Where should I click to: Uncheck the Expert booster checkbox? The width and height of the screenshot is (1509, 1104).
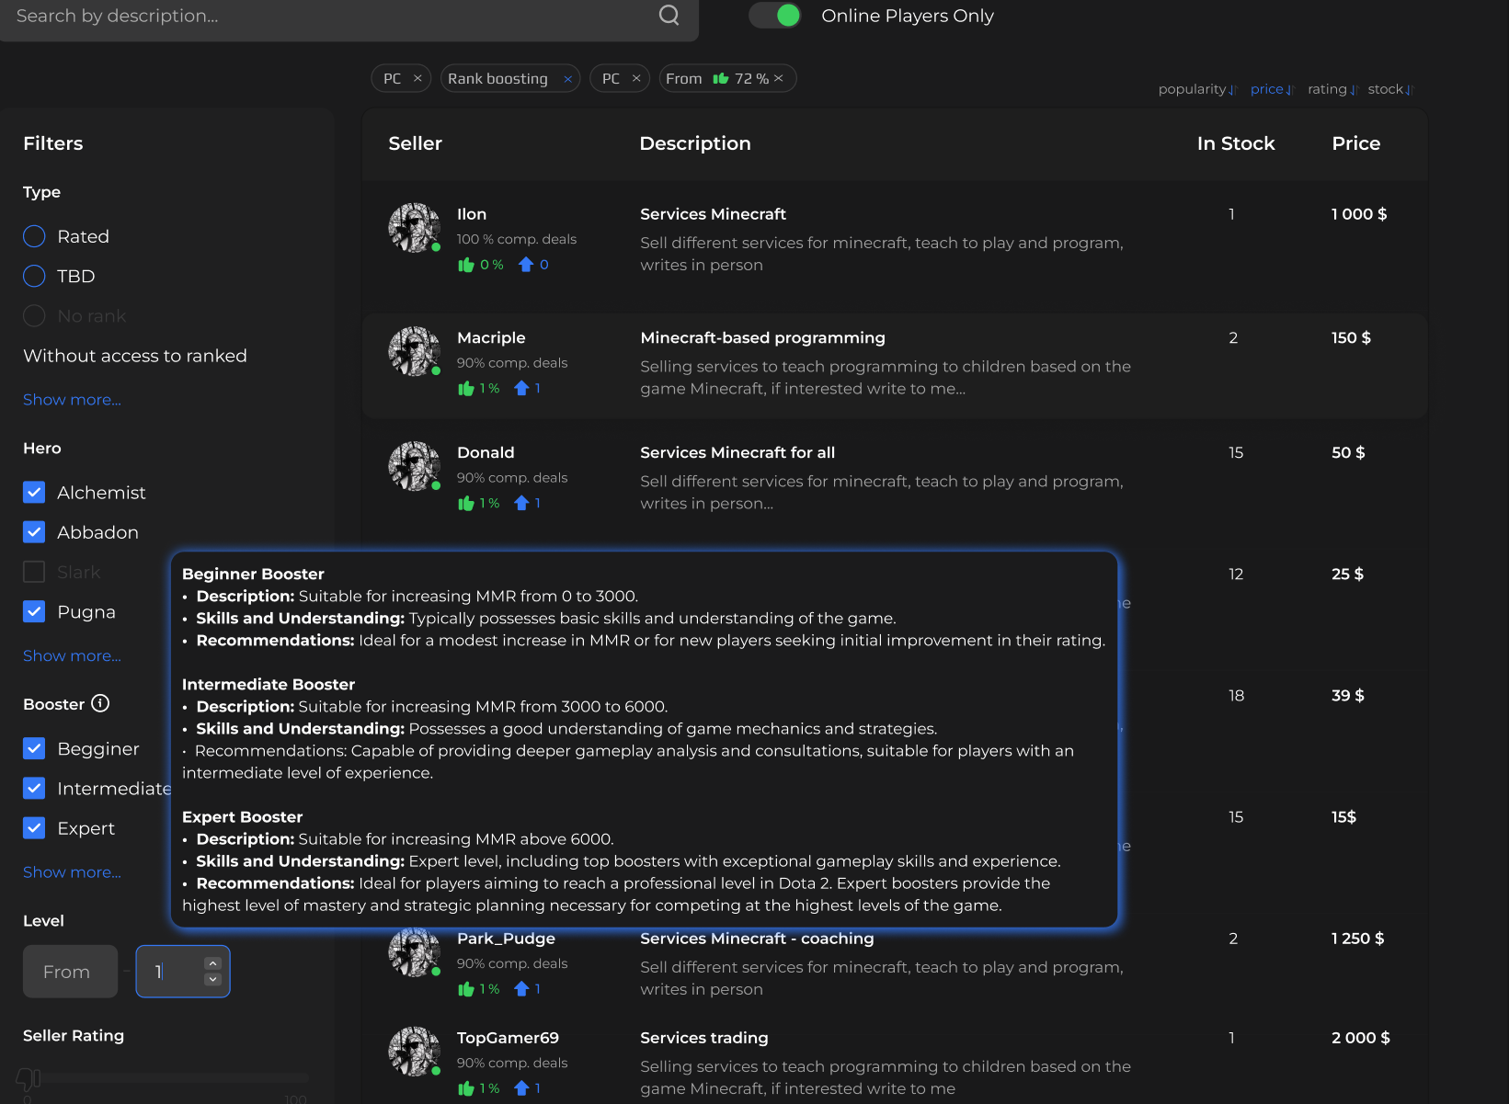pyautogui.click(x=34, y=827)
